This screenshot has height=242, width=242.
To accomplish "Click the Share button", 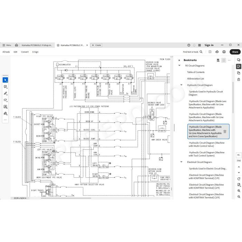I will click(x=235, y=52).
